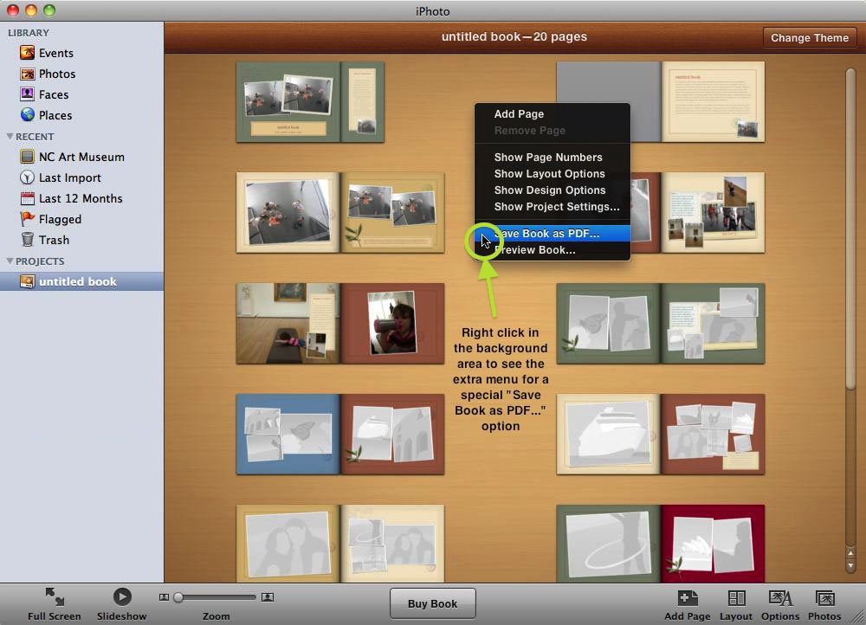Select Show Page Numbers in context menu
This screenshot has height=625, width=866.
tap(547, 158)
